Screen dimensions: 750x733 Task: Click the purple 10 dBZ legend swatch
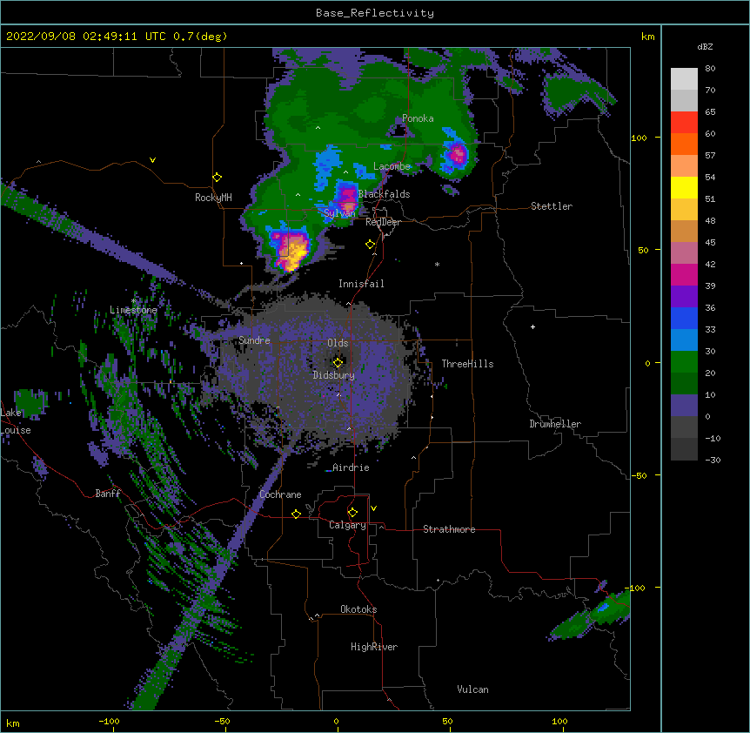tap(684, 406)
